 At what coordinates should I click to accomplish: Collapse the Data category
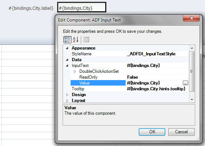[67, 60]
